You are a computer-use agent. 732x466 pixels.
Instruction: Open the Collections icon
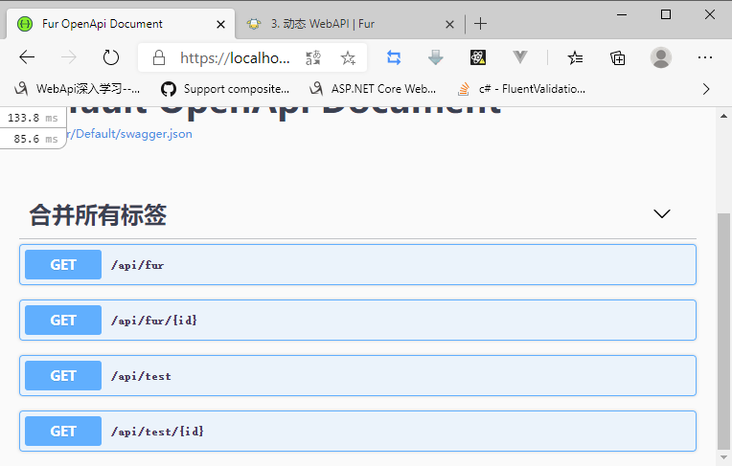coord(618,57)
